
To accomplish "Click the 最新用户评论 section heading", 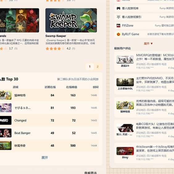I will click(x=122, y=48).
